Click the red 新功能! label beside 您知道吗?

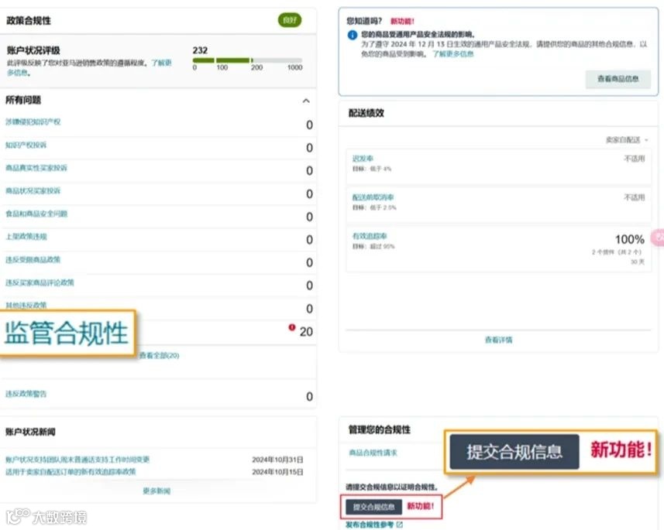(402, 21)
